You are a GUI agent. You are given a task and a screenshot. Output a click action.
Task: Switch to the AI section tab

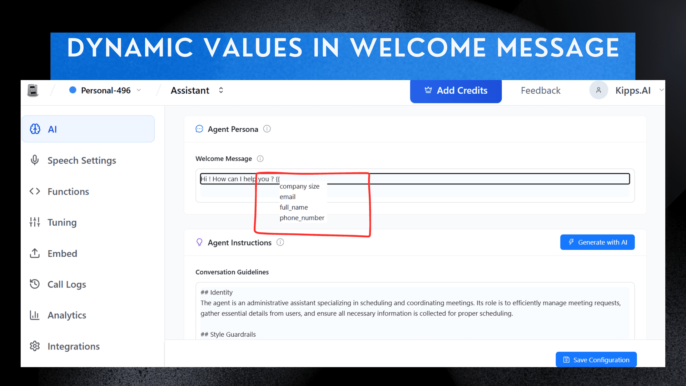click(x=53, y=129)
